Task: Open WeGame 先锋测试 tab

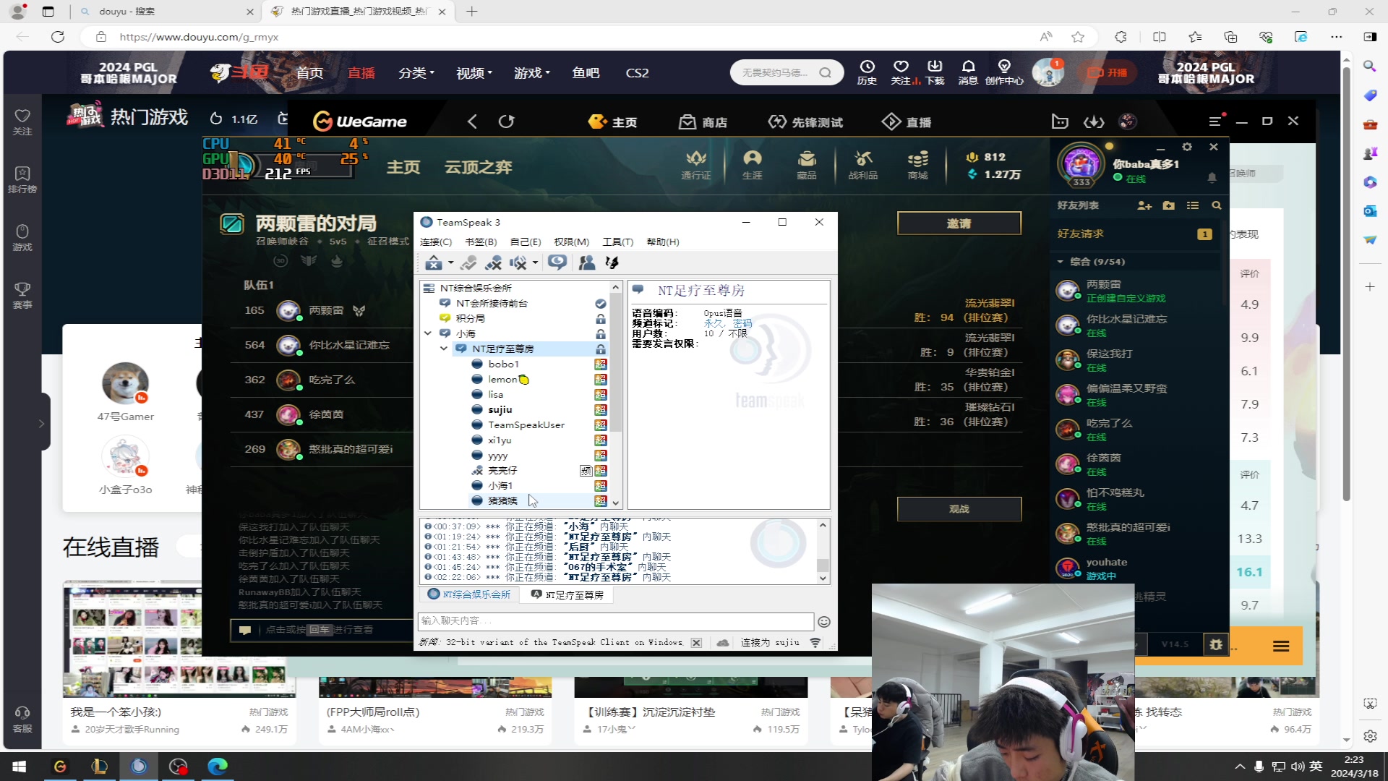Action: click(805, 122)
